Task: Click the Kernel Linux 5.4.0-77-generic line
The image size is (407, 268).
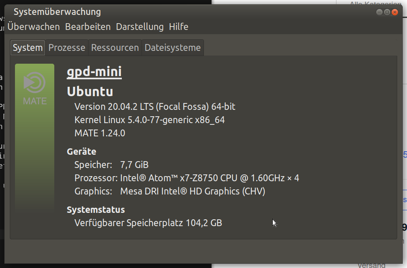Action: (149, 120)
